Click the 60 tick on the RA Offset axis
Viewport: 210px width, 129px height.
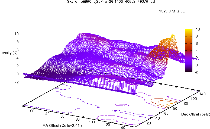pyautogui.click(x=62, y=116)
